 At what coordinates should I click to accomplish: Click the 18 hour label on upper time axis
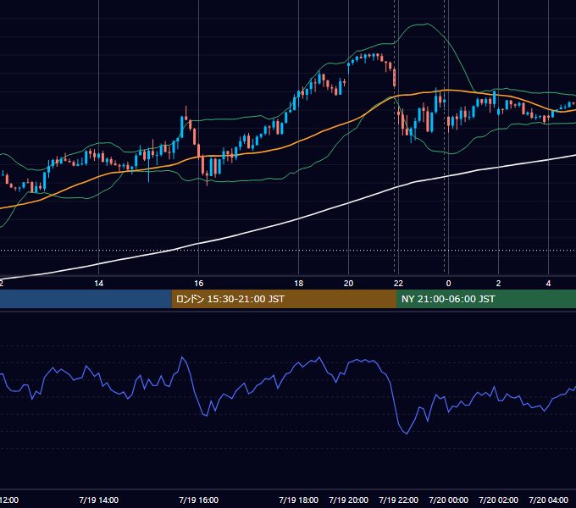tap(299, 284)
